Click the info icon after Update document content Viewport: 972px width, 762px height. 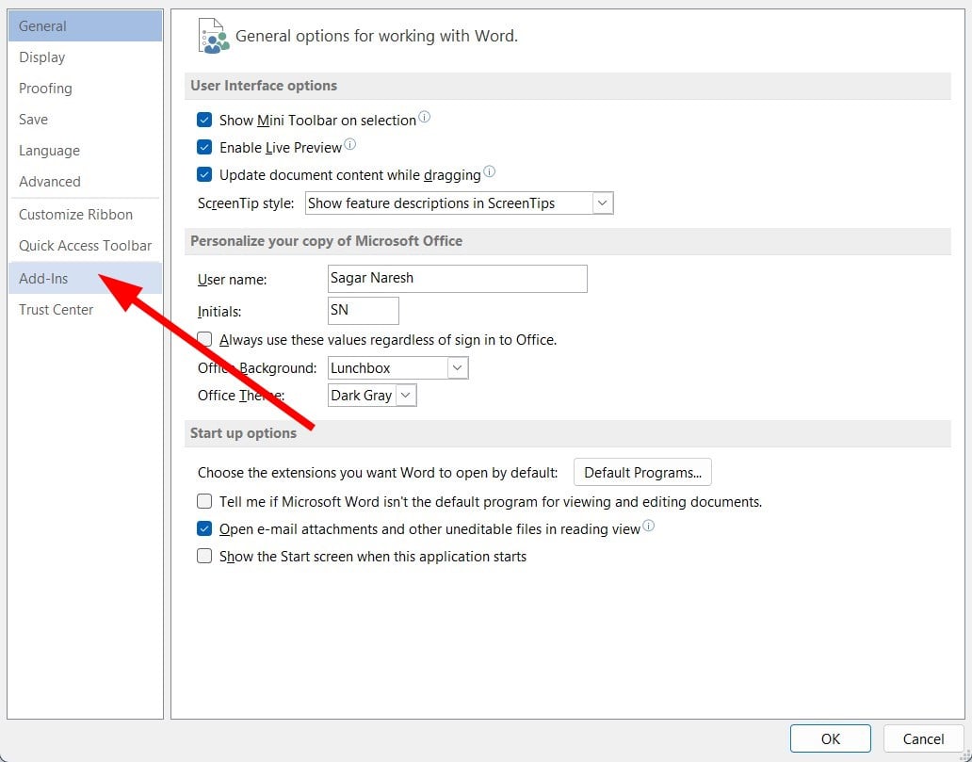click(489, 171)
